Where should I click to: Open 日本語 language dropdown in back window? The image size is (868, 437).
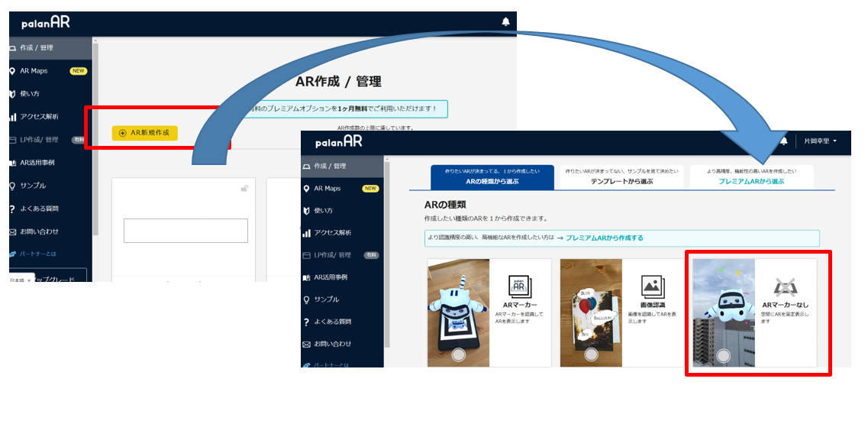(x=21, y=280)
